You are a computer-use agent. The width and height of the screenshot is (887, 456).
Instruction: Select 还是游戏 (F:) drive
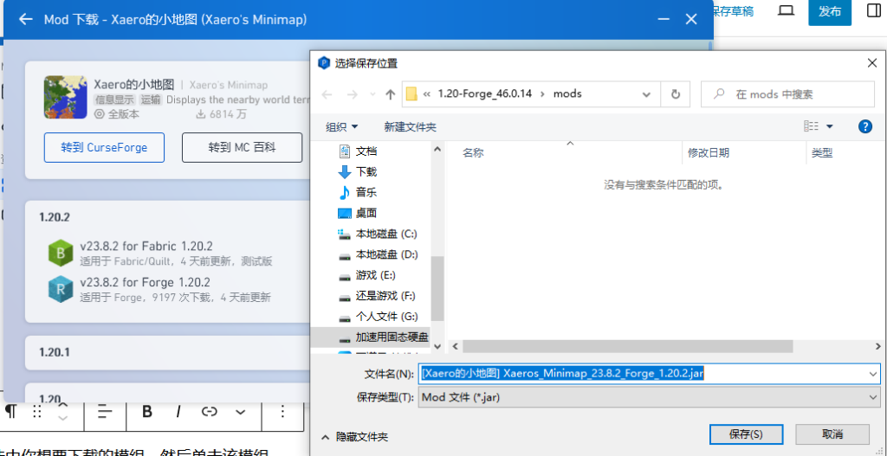click(x=385, y=296)
